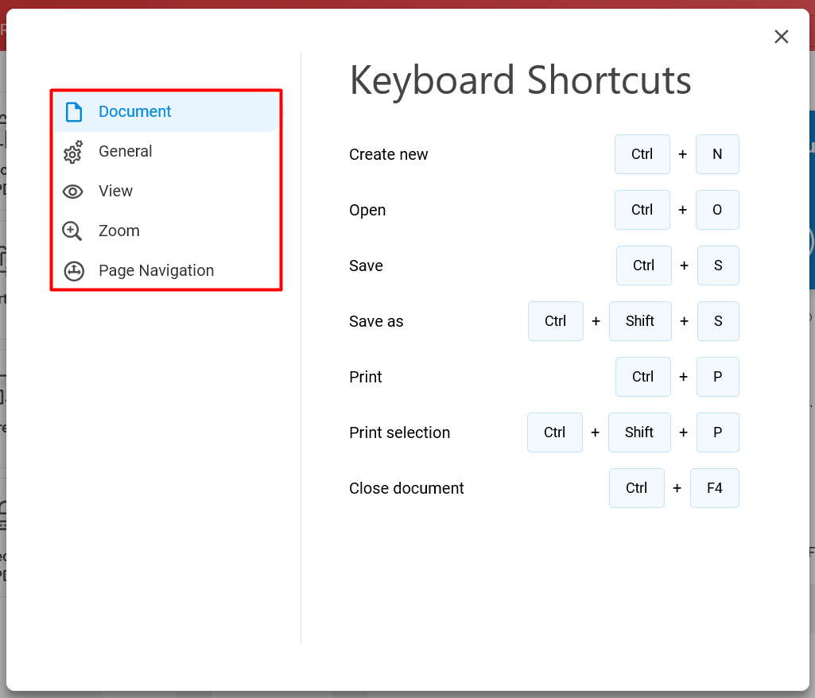The height and width of the screenshot is (698, 815).
Task: Click the Close document label
Action: click(406, 489)
